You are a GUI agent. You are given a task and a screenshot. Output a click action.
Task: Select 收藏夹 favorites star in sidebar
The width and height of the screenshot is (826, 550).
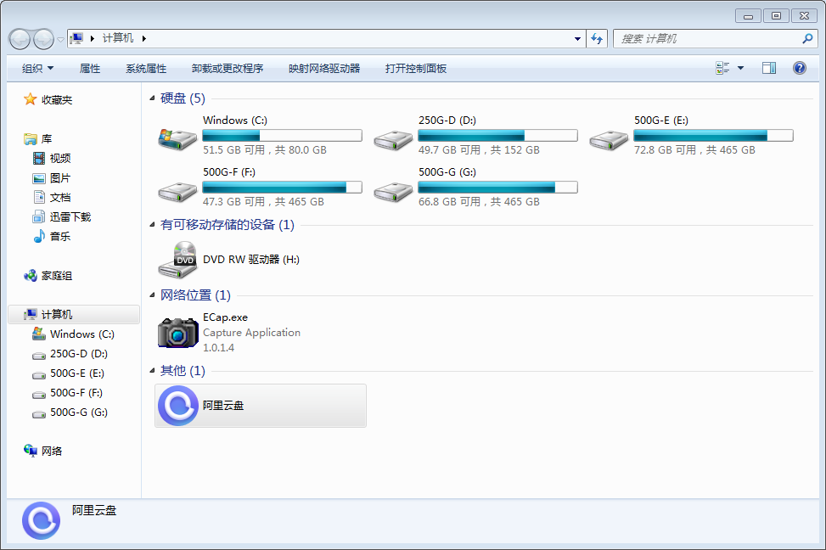coord(31,99)
